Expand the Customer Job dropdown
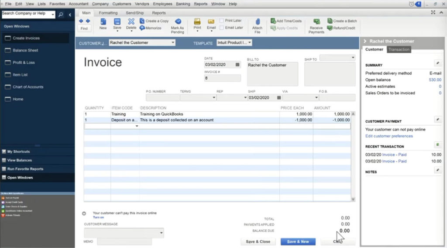The image size is (447, 248). (173, 43)
